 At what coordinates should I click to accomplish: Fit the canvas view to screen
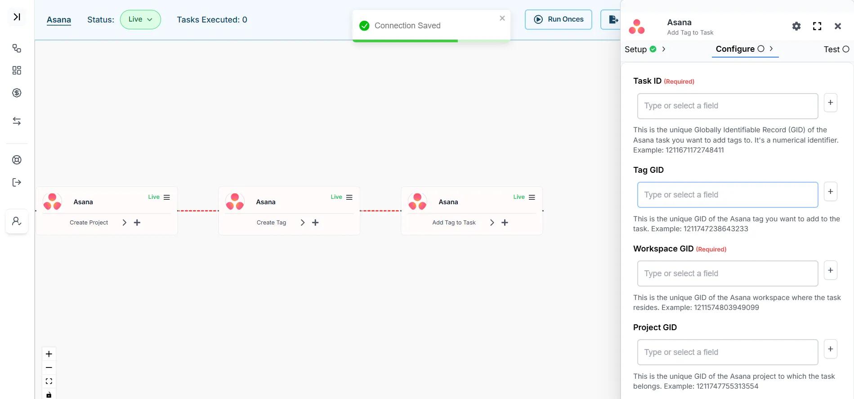(x=49, y=381)
